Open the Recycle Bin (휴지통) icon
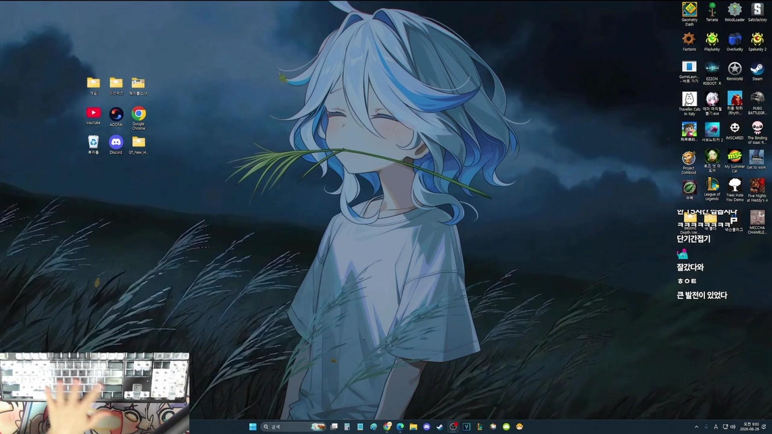This screenshot has height=434, width=772. tap(93, 145)
